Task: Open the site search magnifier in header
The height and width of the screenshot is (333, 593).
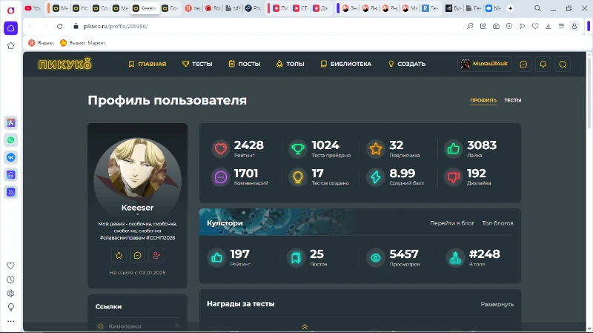Action: coord(563,65)
